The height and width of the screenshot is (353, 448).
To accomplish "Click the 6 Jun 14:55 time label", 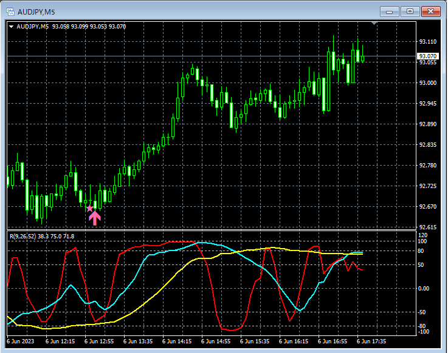I will (x=216, y=341).
